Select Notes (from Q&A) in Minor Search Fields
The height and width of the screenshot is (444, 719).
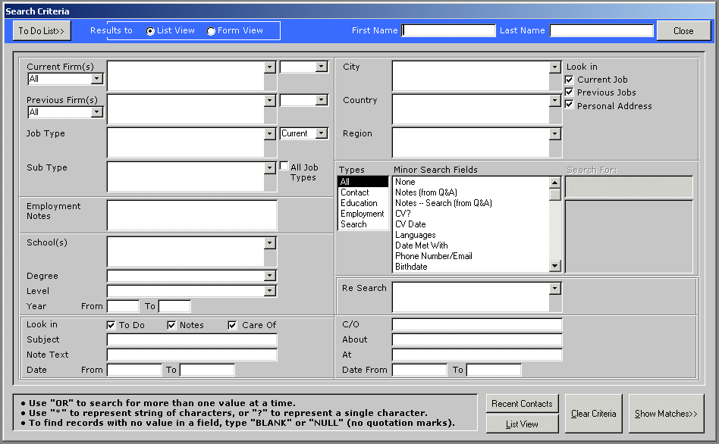[x=472, y=192]
